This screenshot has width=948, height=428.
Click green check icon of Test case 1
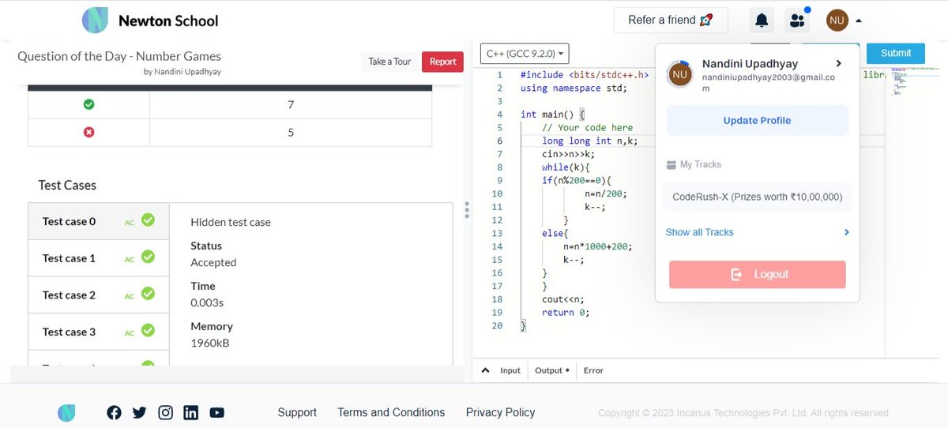(x=148, y=257)
